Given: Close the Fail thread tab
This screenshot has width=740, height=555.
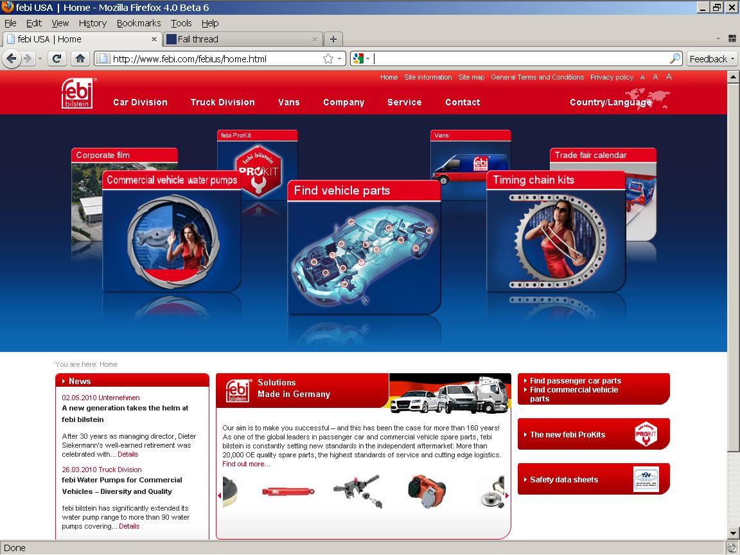Looking at the screenshot, I should pyautogui.click(x=314, y=39).
